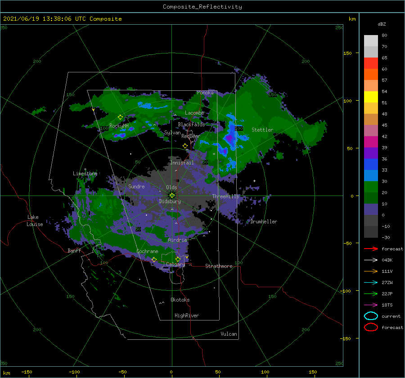Click the red forecast arrow in legend

click(371, 249)
